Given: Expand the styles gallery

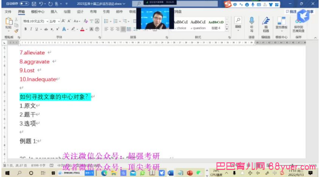Looking at the screenshot, I should click(227, 29).
